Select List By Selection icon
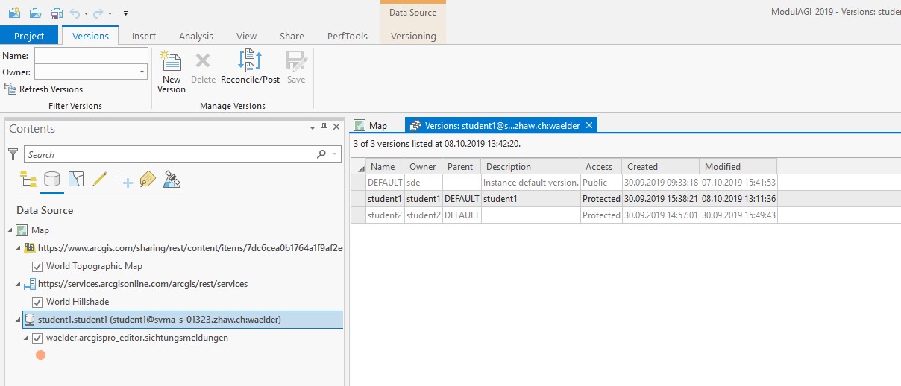The width and height of the screenshot is (901, 386). coord(75,179)
